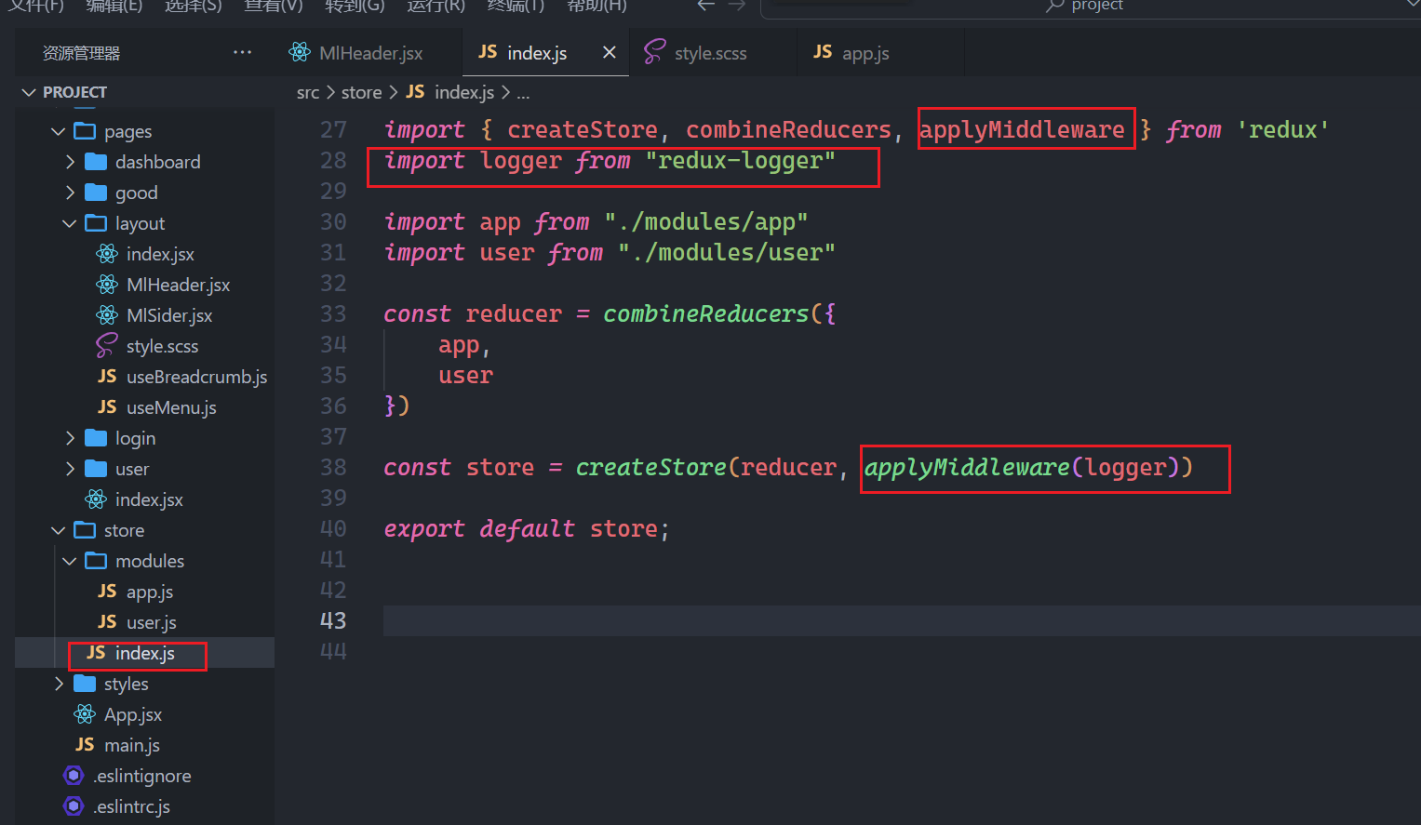This screenshot has width=1421, height=825.
Task: Collapse the pages folder chevron
Action: tap(58, 131)
